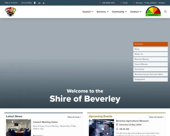Open the Moderate fire danger rating gauge
Screen dimensions: 170x136
pos(153,11)
